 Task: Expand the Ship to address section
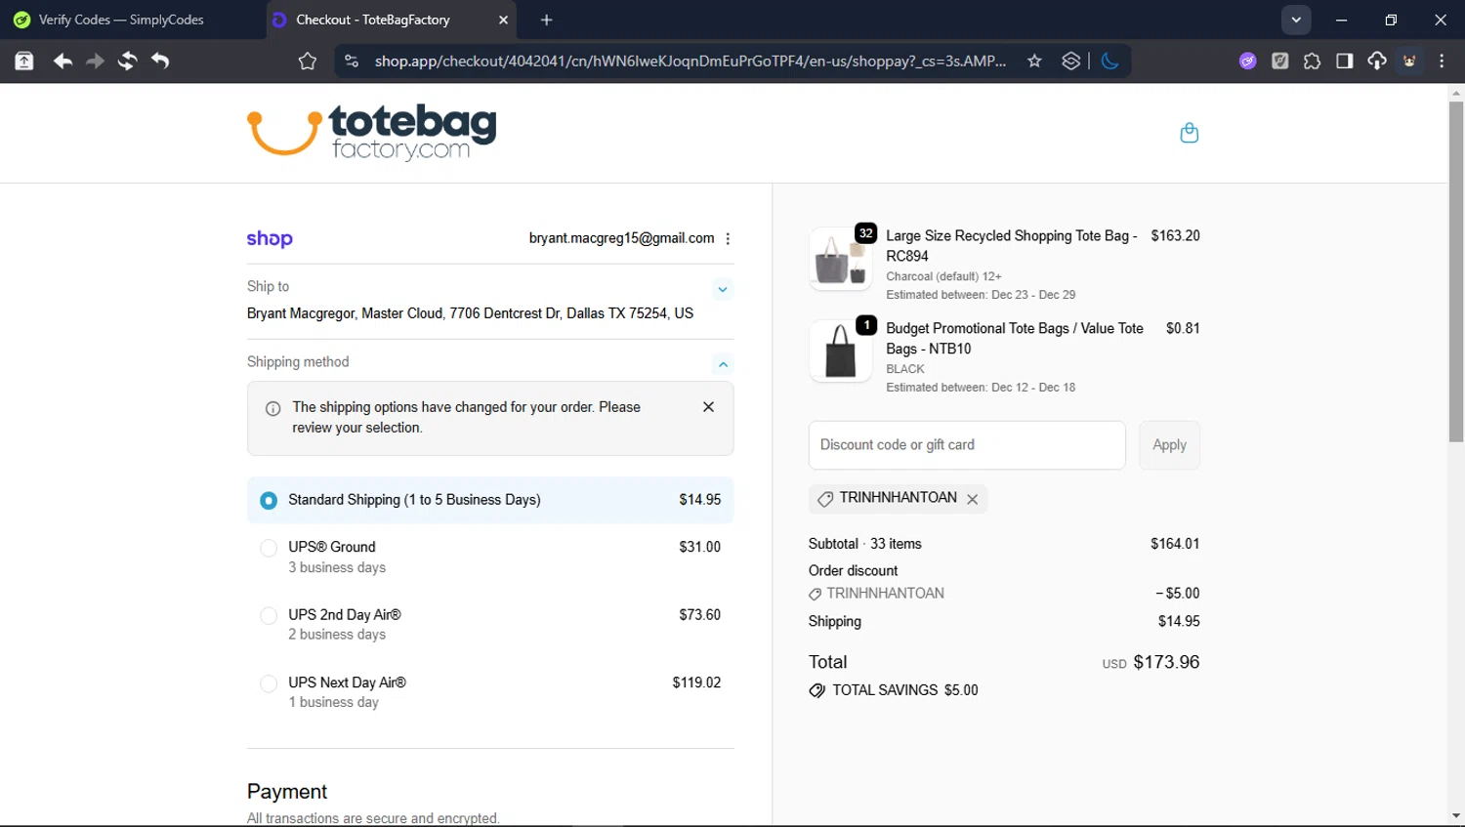point(723,289)
